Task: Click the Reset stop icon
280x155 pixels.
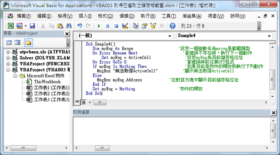Action: pos(116,26)
